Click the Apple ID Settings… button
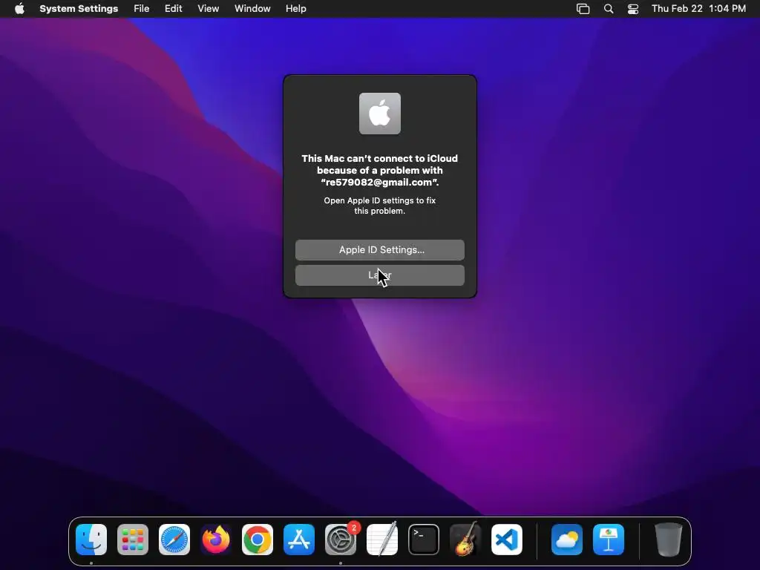The height and width of the screenshot is (570, 760). point(380,249)
